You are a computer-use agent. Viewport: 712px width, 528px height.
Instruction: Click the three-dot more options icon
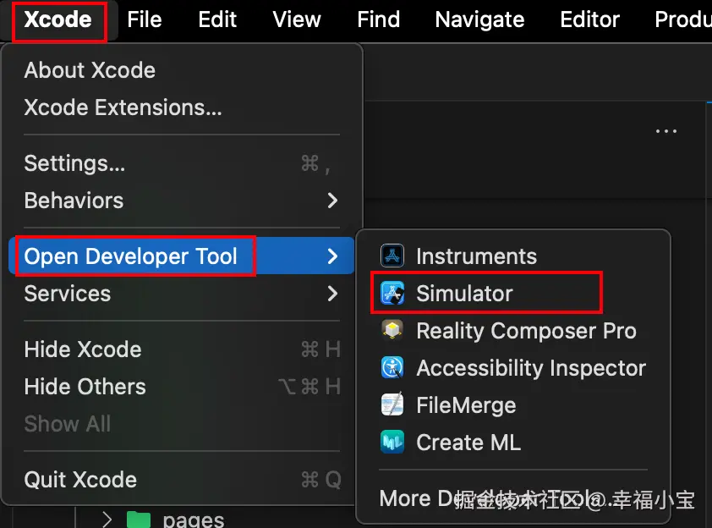(666, 132)
